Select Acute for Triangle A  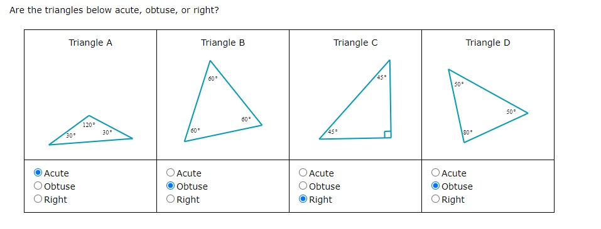pos(38,173)
